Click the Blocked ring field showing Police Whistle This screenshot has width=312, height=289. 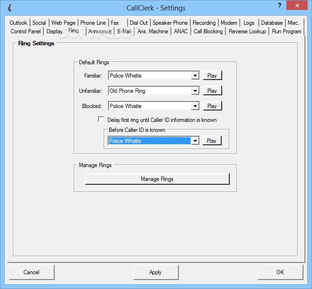[154, 106]
